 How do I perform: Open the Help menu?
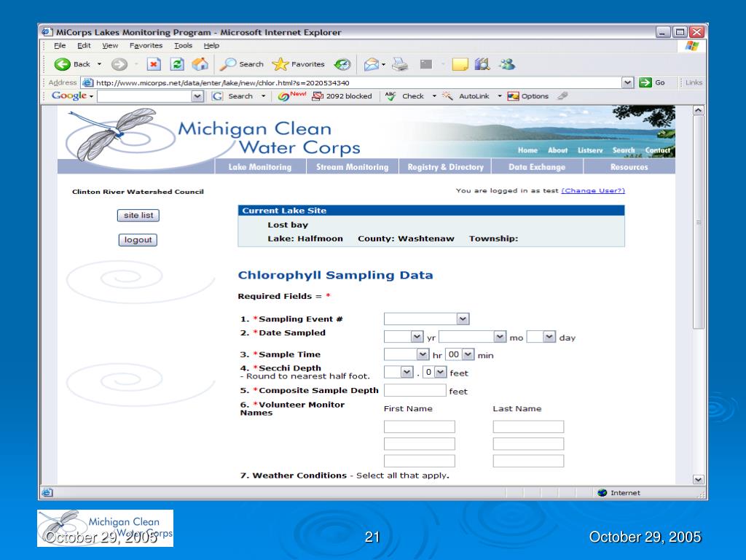pyautogui.click(x=211, y=46)
